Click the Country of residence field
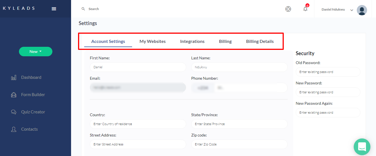This screenshot has height=156, width=376. 138,124
